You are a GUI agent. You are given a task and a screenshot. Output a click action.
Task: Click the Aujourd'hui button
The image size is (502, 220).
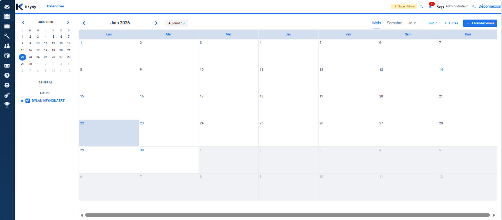click(177, 23)
